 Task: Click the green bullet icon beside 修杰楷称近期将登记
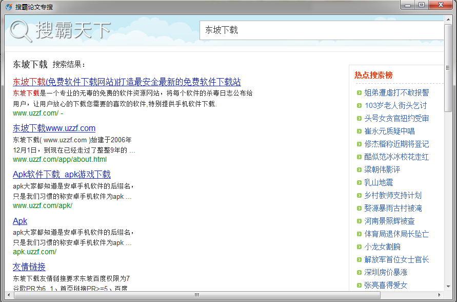[359, 144]
